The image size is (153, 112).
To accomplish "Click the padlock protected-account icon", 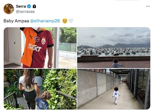I will pyautogui.click(x=34, y=6).
